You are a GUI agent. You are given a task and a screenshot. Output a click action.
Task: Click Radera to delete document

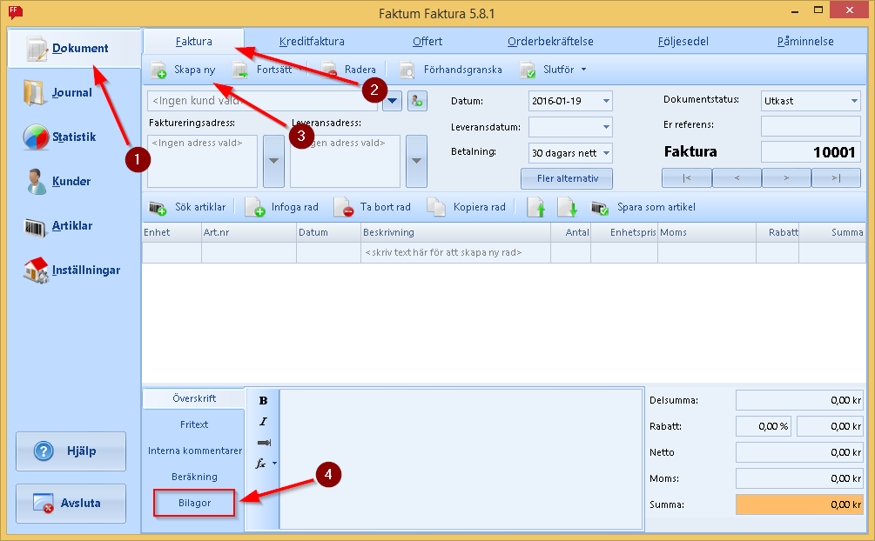[349, 70]
